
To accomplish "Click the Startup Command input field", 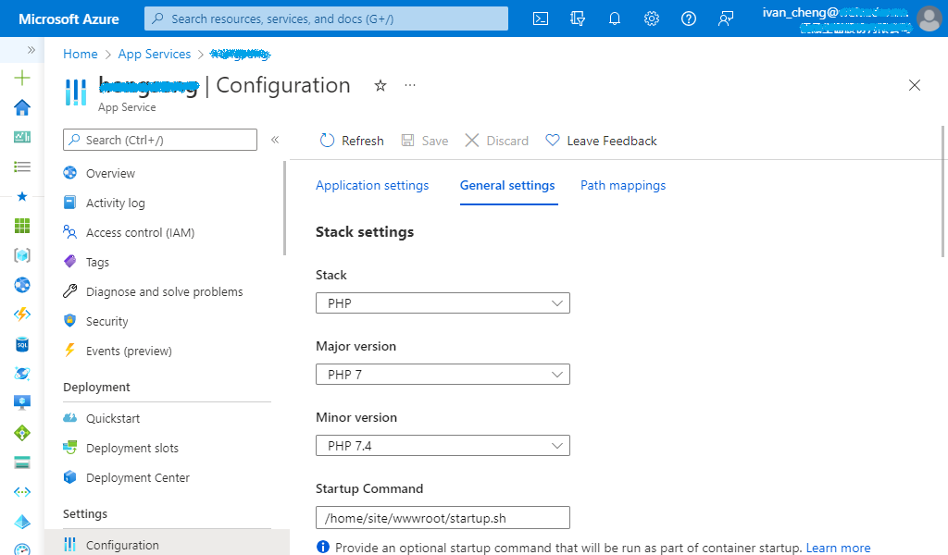I will (x=443, y=517).
